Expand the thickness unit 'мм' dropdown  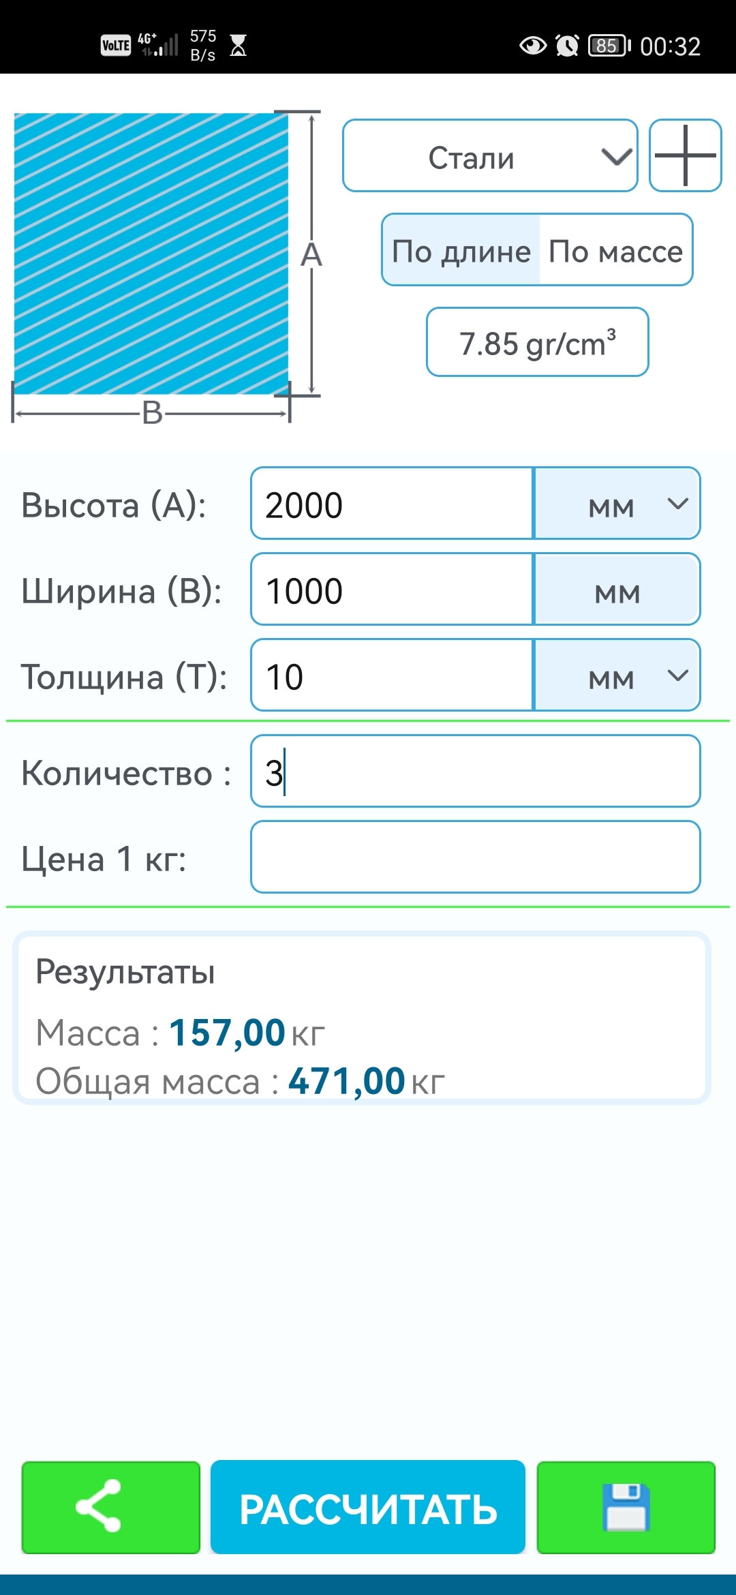[x=617, y=675]
